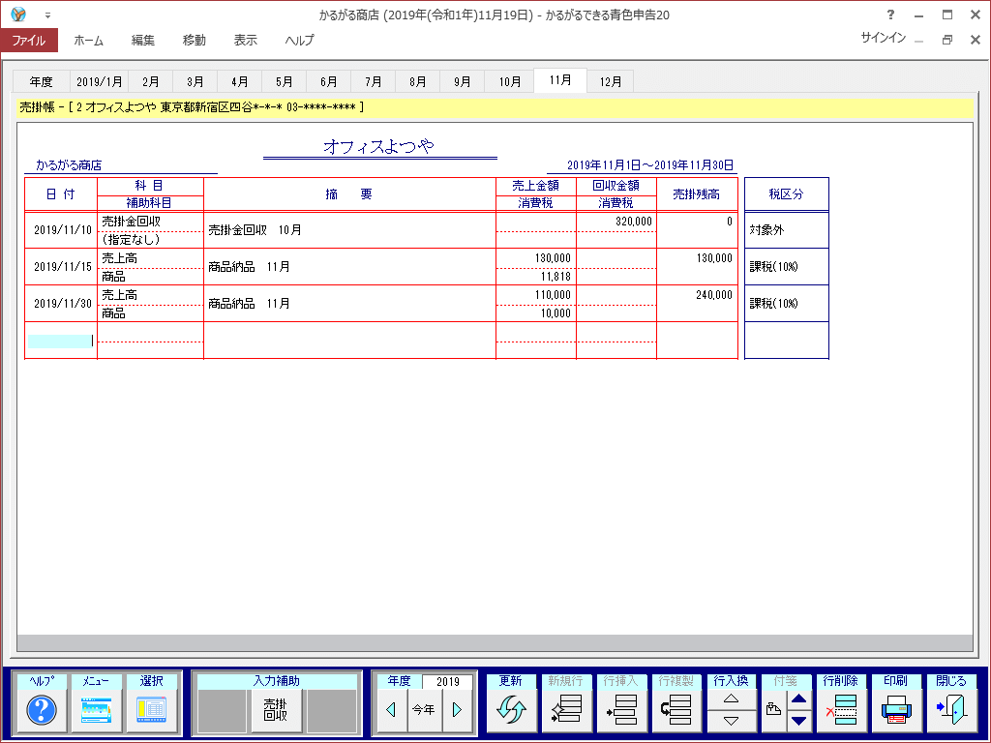Open the quick access toolbar dropdown arrow
Screen dimensions: 991x743
[47, 15]
